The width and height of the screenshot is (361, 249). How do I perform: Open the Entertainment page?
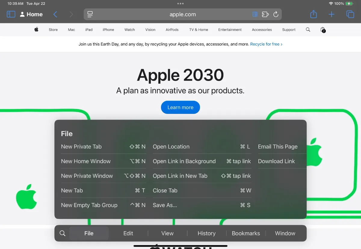tap(230, 30)
